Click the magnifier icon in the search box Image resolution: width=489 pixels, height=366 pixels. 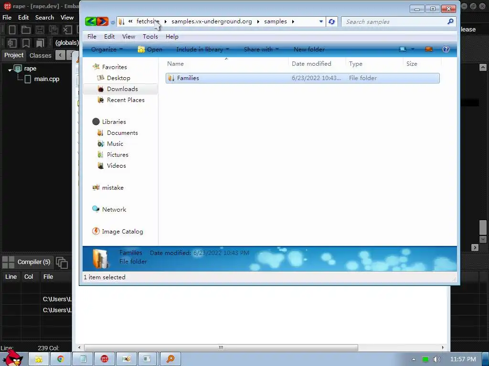click(450, 21)
